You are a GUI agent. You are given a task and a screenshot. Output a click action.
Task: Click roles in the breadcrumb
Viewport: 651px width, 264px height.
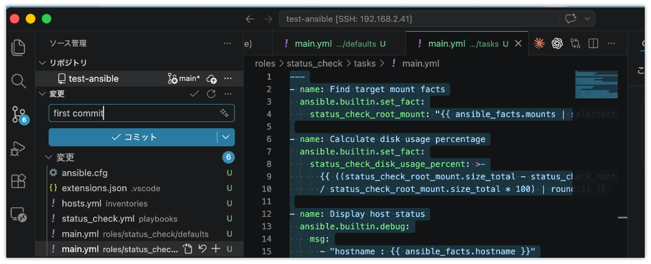click(x=265, y=64)
